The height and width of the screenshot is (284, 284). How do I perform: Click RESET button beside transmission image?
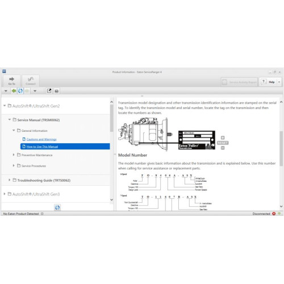[x=223, y=143]
